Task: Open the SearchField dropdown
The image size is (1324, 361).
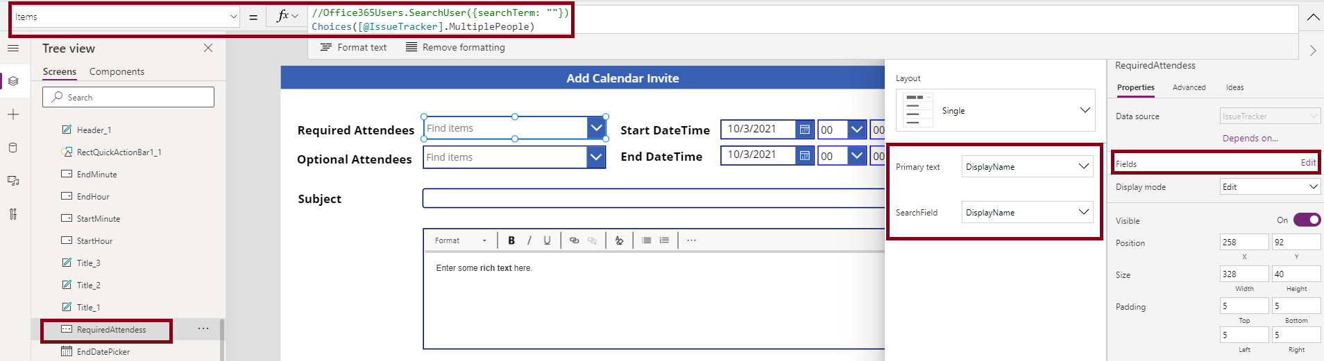Action: (1027, 212)
